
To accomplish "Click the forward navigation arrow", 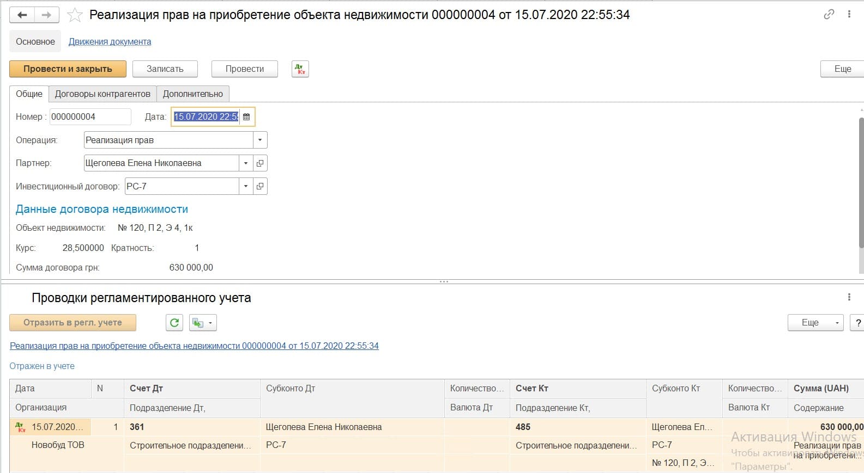I will point(47,15).
